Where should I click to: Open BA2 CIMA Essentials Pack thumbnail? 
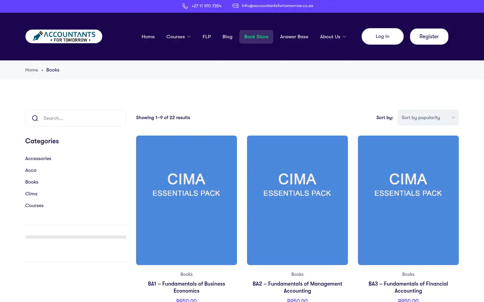point(297,200)
